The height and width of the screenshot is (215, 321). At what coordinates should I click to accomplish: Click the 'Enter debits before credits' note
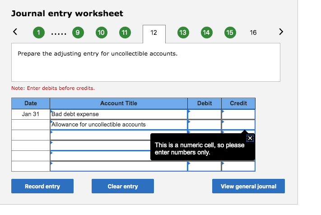53,88
